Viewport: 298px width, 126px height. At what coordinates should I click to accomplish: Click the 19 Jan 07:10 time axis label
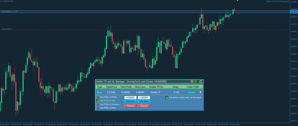tap(108, 125)
